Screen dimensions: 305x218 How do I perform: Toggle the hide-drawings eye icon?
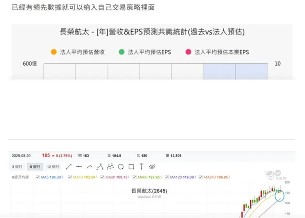[x=152, y=167]
